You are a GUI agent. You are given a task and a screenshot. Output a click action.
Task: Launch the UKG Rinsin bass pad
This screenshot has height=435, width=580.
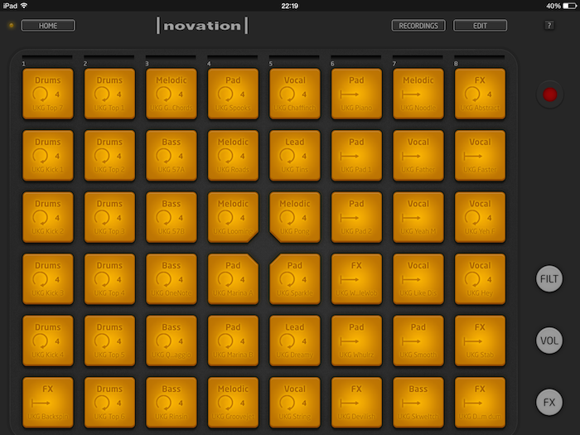click(x=172, y=403)
